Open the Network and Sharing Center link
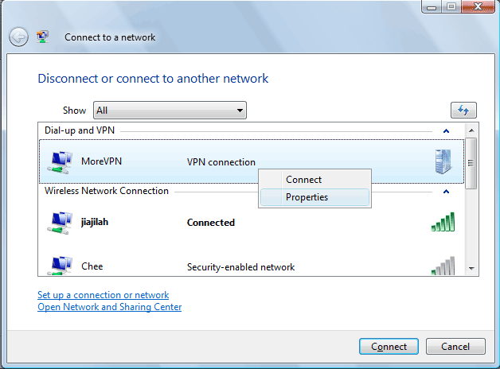 [x=109, y=307]
